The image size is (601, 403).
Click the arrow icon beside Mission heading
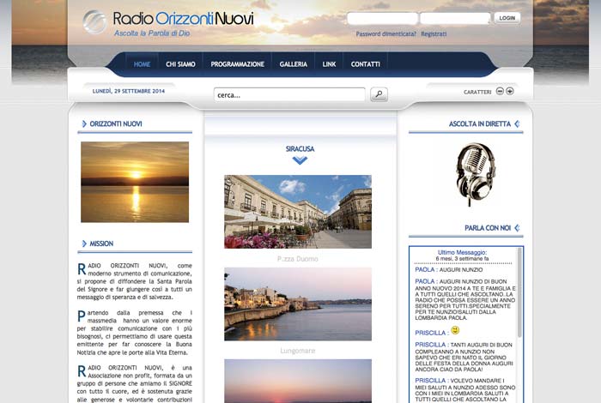click(x=84, y=244)
